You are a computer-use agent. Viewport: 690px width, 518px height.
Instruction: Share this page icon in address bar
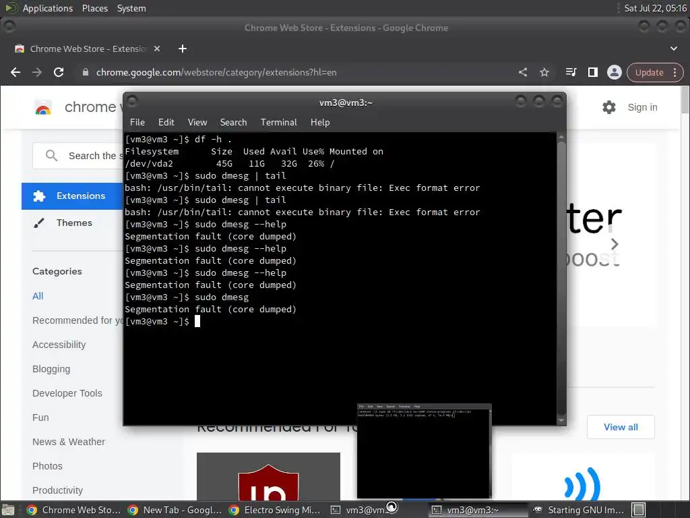pyautogui.click(x=523, y=72)
